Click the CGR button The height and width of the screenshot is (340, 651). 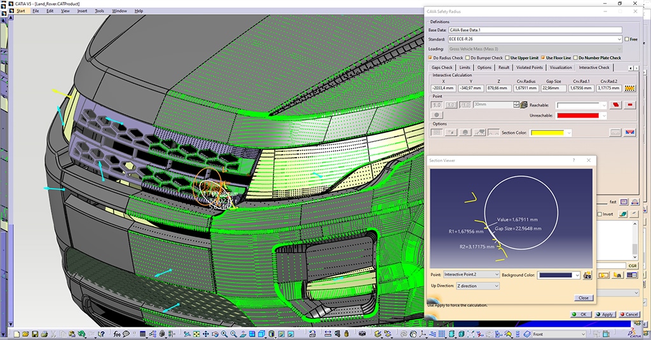pos(633,266)
